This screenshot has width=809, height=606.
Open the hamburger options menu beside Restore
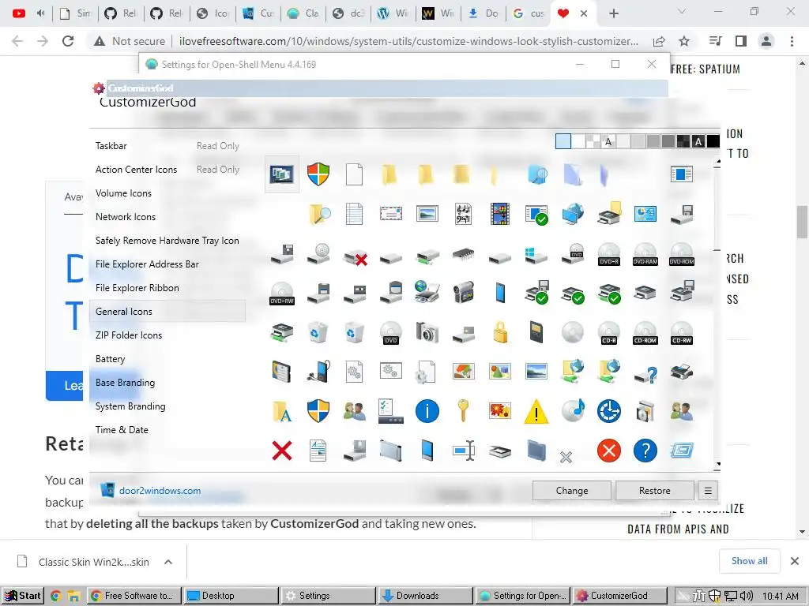pos(708,491)
